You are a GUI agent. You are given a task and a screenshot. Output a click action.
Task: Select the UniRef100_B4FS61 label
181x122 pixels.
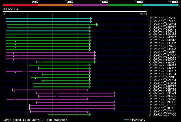point(162,108)
